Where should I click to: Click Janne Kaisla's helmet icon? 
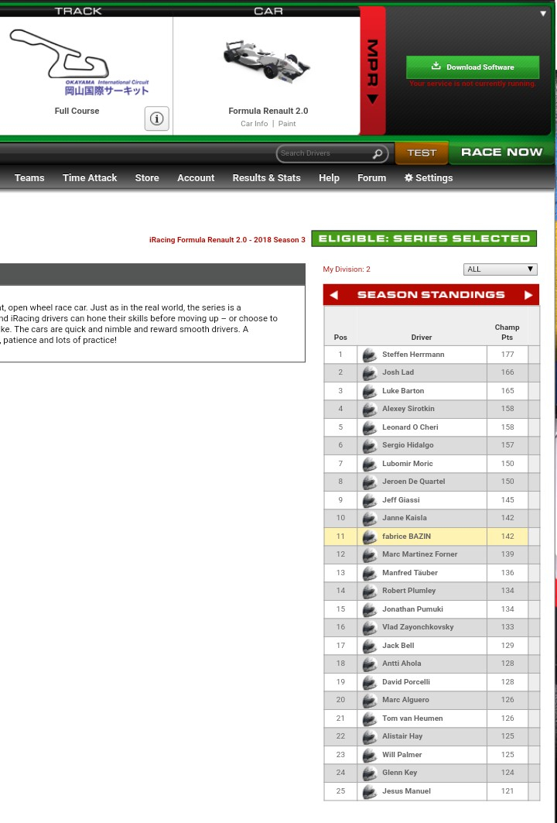point(370,518)
